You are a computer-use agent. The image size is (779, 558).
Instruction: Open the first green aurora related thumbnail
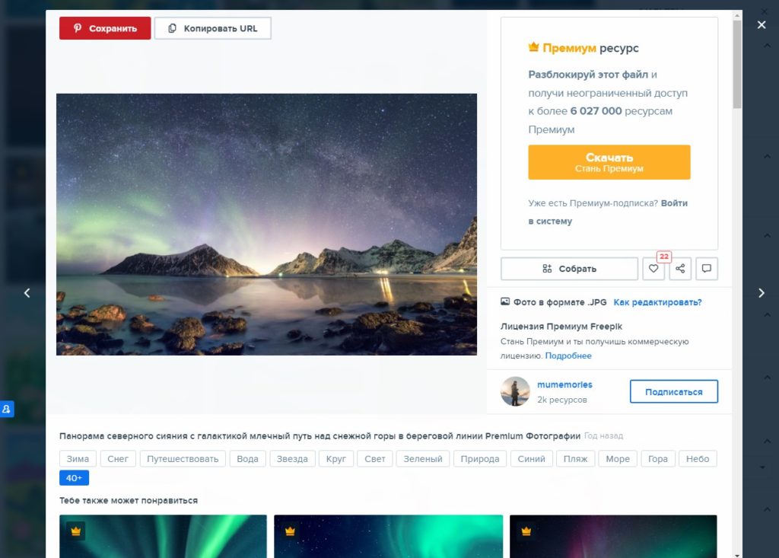pyautogui.click(x=163, y=536)
